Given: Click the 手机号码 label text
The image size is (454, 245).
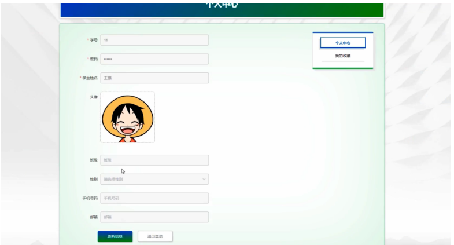Looking at the screenshot, I should tap(90, 198).
